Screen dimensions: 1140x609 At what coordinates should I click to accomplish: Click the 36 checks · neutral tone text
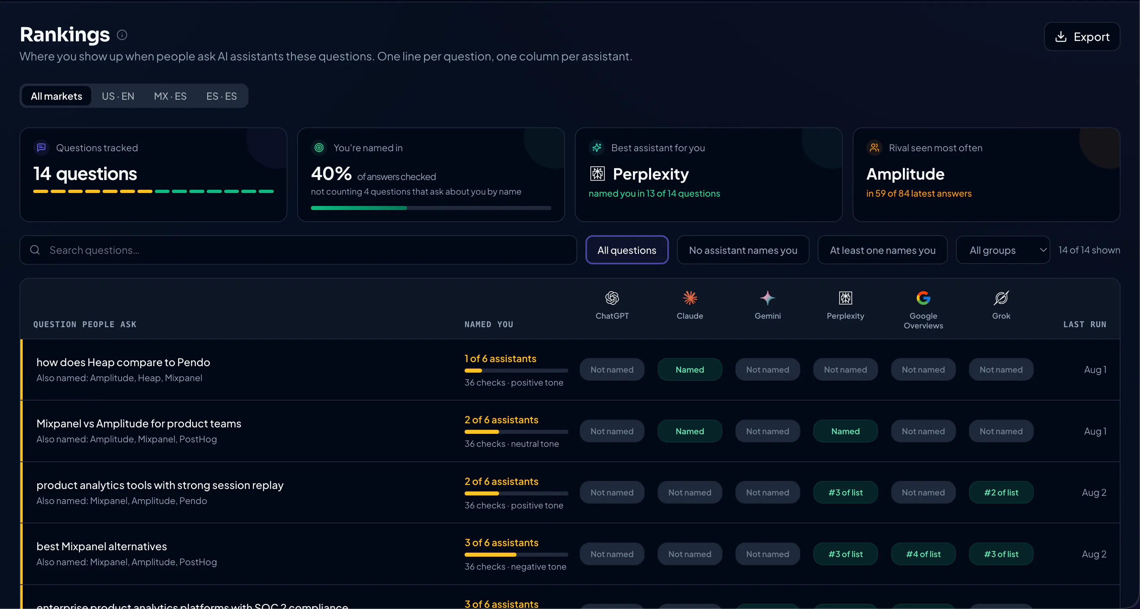(512, 444)
